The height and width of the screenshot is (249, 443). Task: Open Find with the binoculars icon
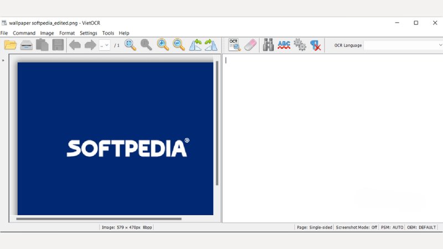(268, 45)
